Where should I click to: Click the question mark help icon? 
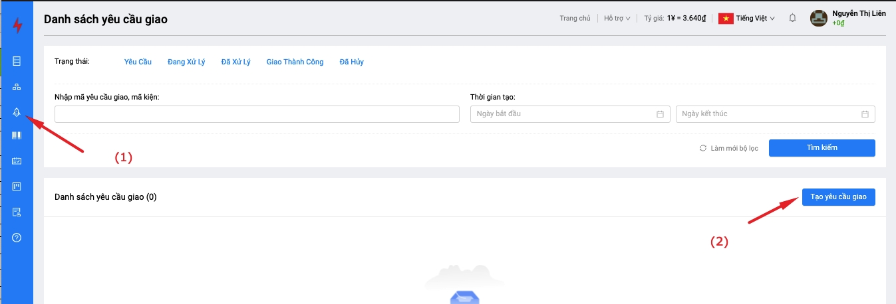coord(17,238)
